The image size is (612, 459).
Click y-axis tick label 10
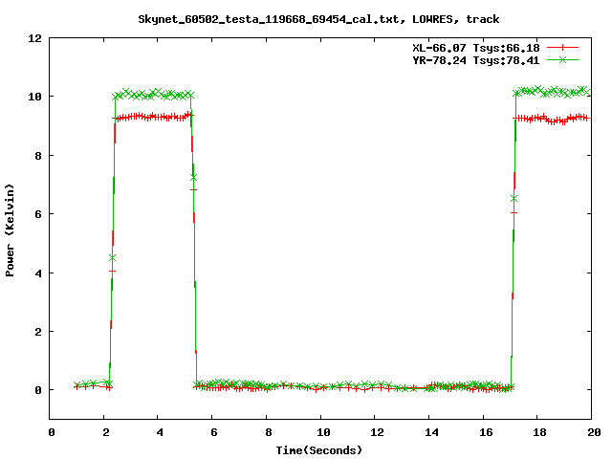pos(34,97)
